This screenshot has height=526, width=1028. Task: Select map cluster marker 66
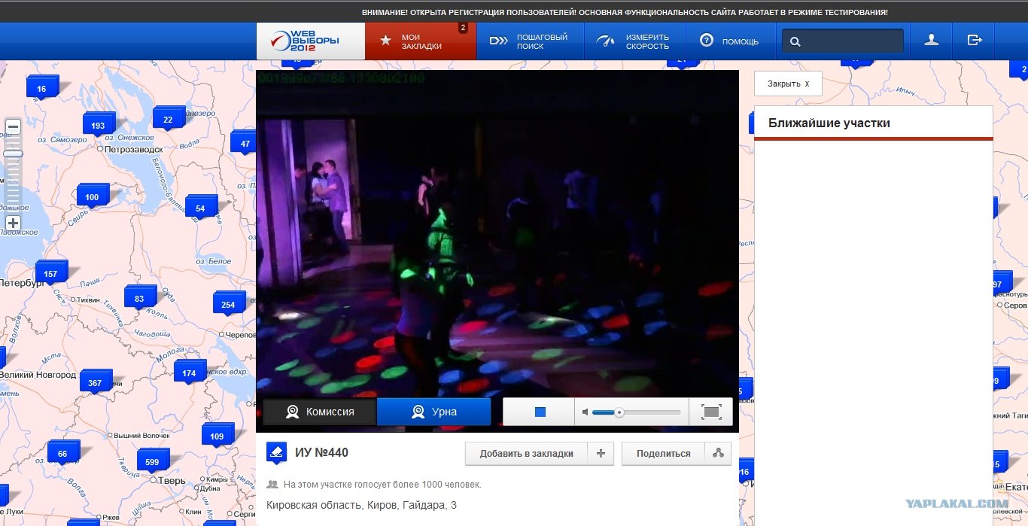coord(62,453)
